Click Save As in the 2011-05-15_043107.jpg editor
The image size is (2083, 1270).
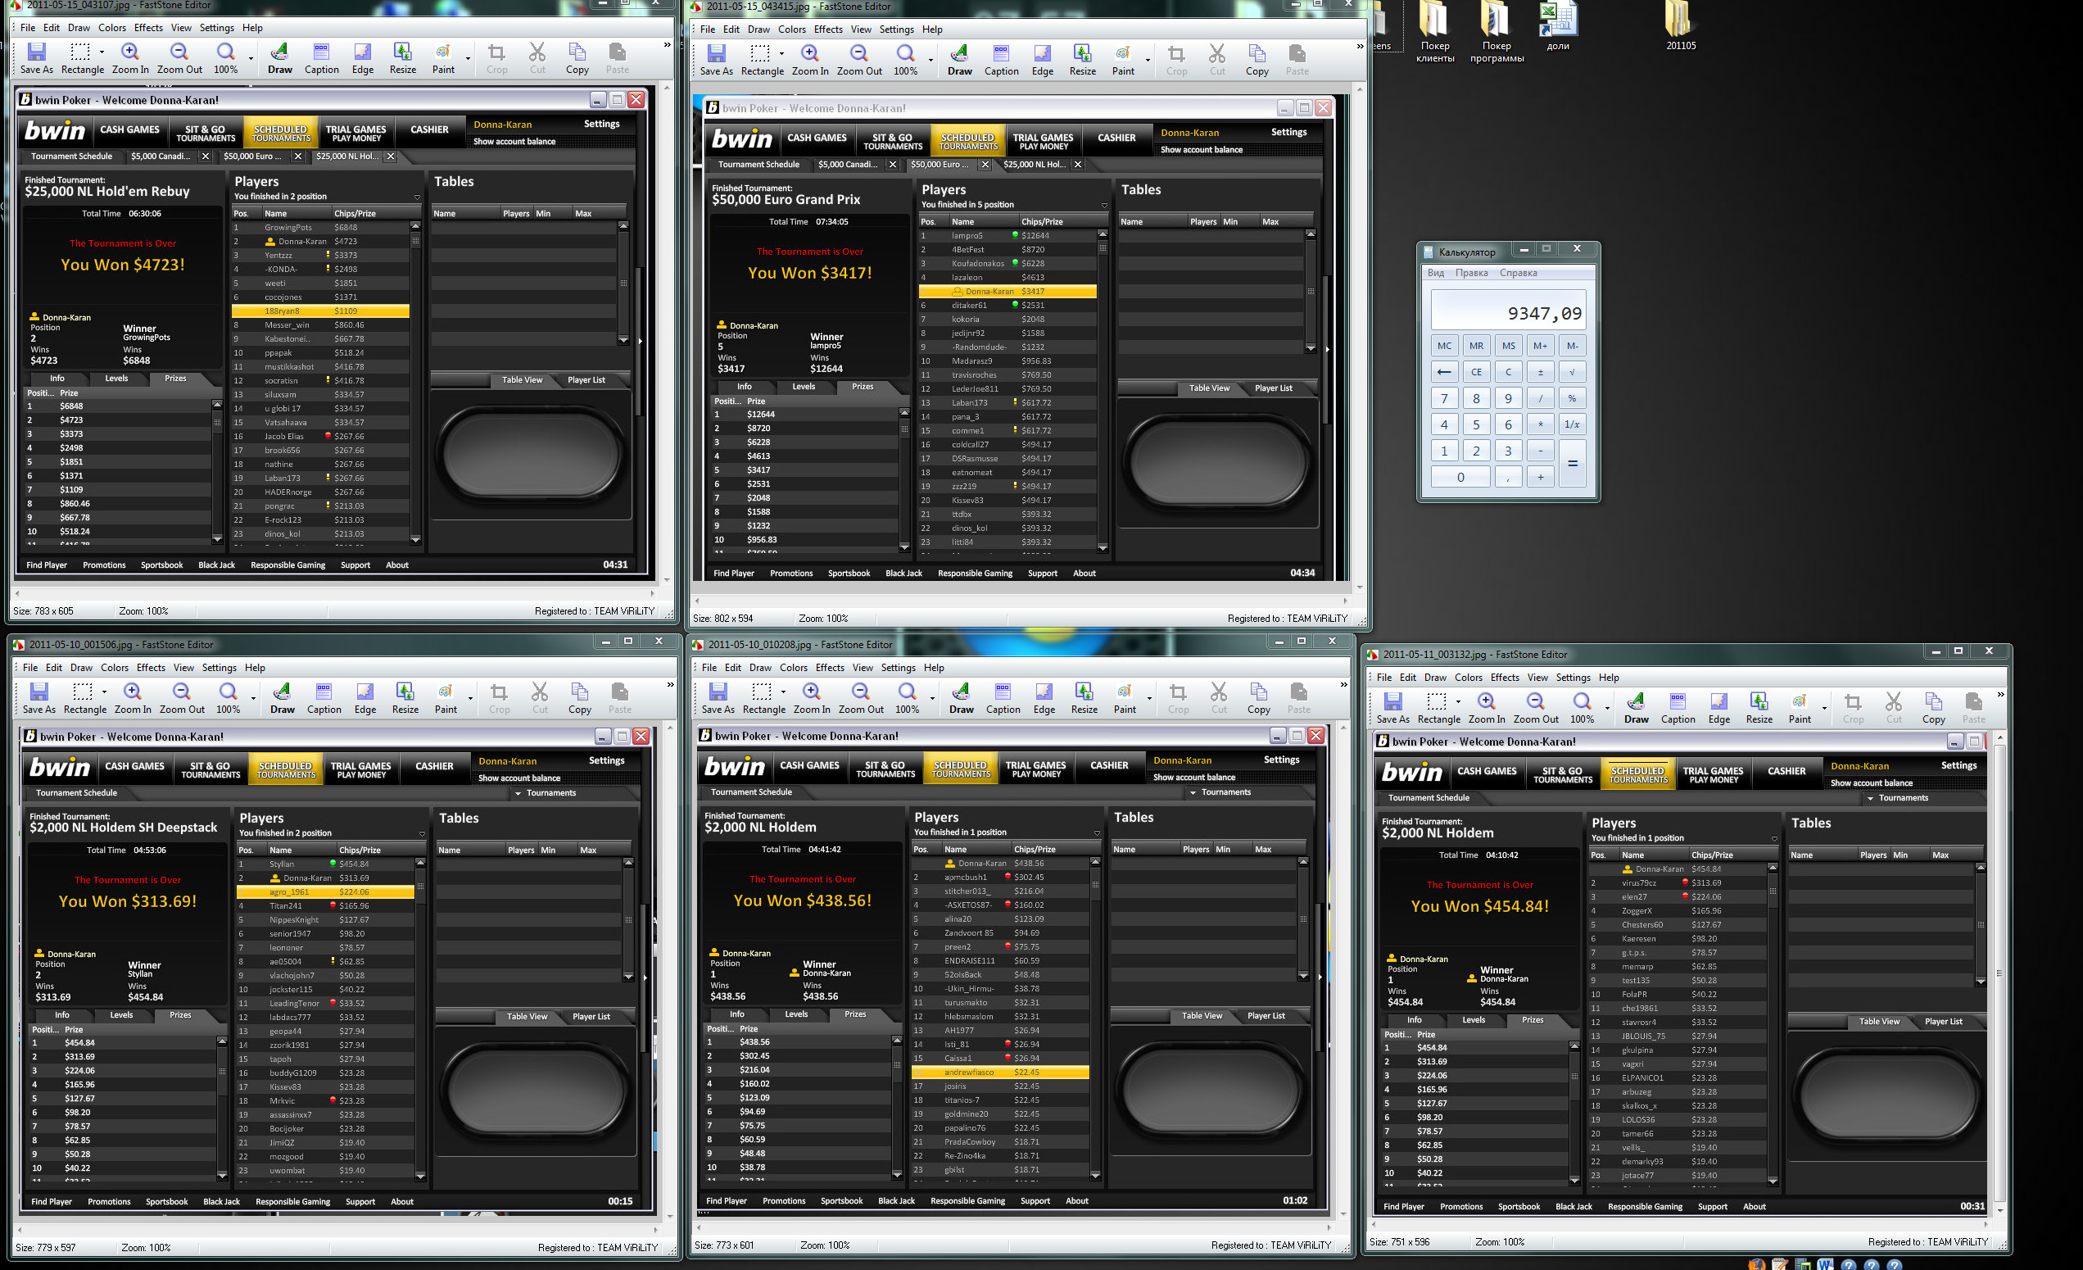pyautogui.click(x=36, y=58)
